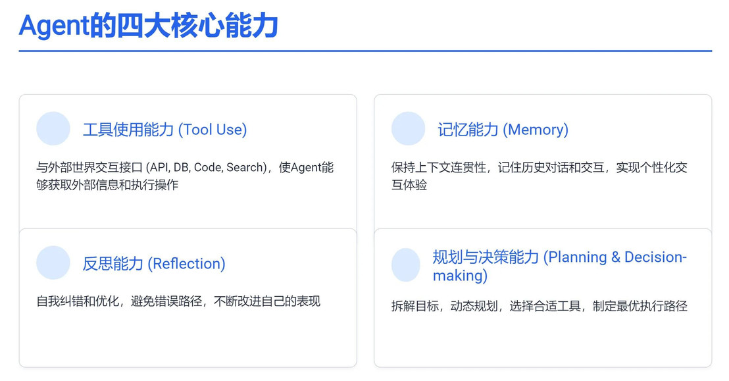729x381 pixels.
Task: Click the empty area of the Planning card
Action: click(x=543, y=340)
